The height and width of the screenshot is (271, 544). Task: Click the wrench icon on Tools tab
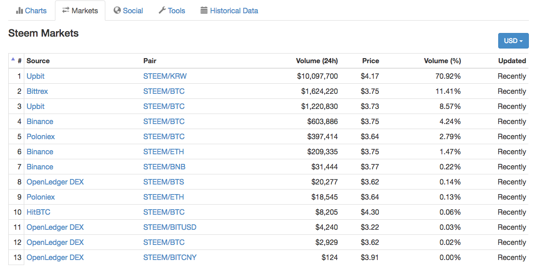162,11
